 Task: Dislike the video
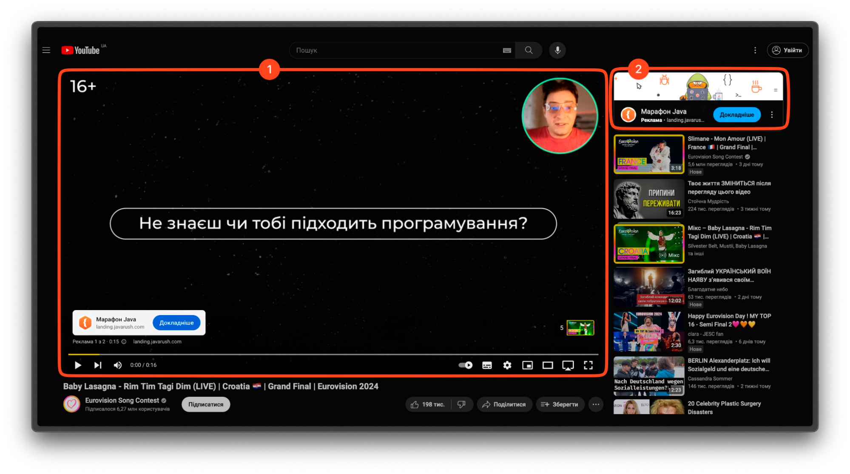pos(462,404)
